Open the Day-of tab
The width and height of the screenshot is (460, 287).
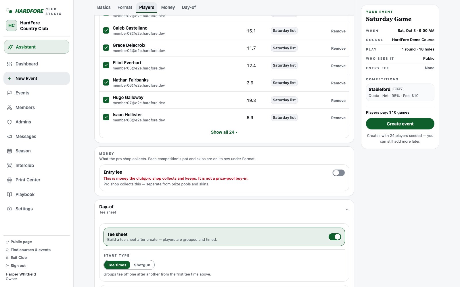point(189,7)
